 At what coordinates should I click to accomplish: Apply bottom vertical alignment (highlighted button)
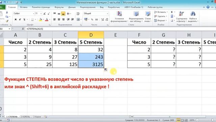point(63,14)
